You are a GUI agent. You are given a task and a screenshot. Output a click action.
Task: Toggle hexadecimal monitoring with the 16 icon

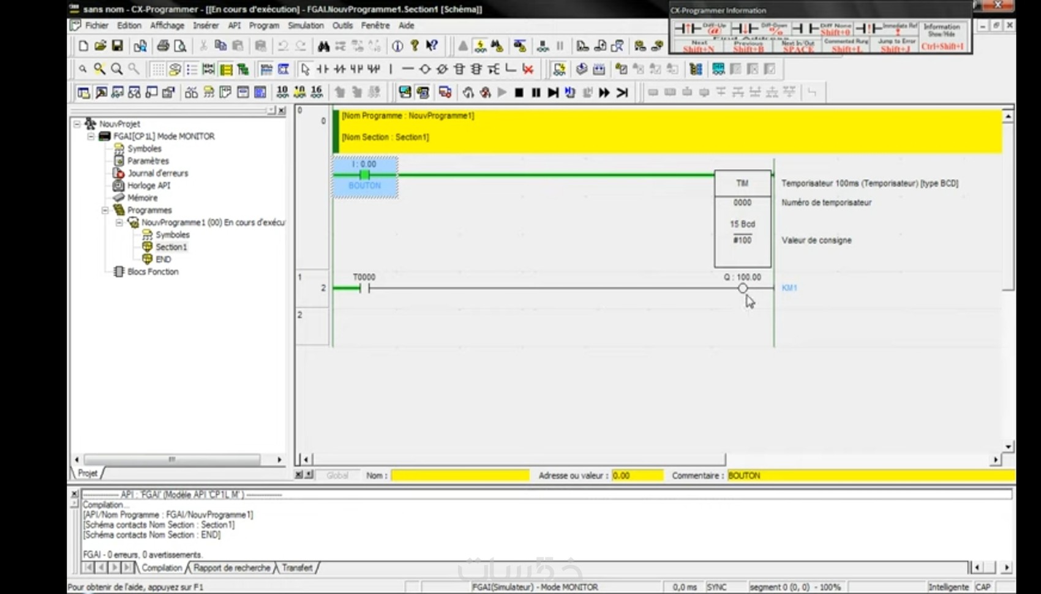point(317,92)
